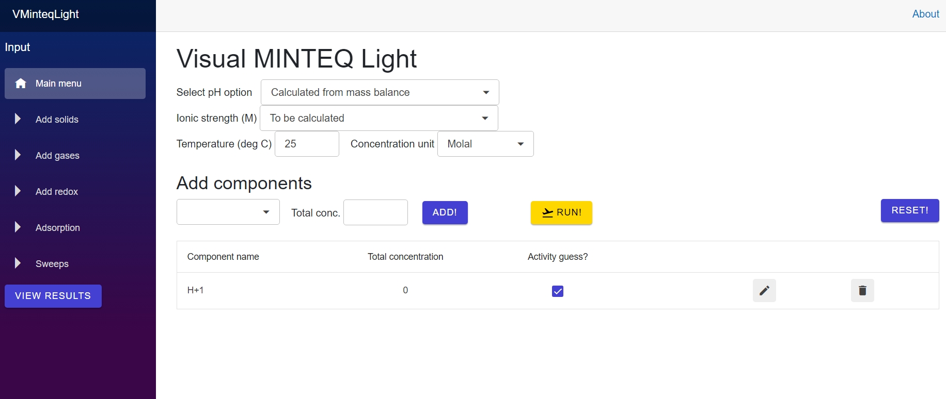
Task: Toggle the Activity guess checkbox for H+1
Action: (x=558, y=291)
